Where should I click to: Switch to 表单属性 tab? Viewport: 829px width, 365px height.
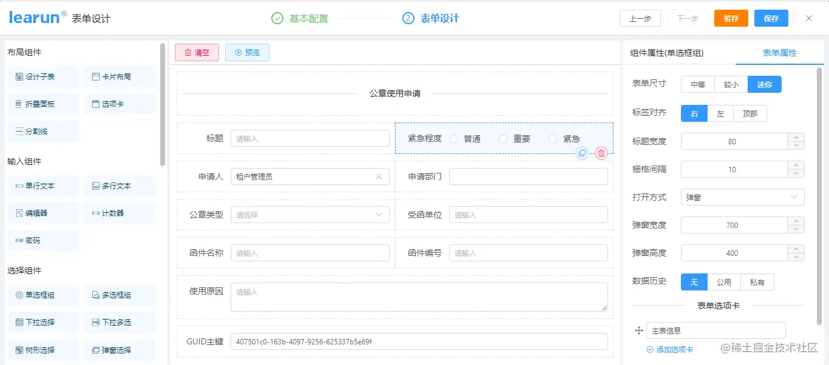pyautogui.click(x=779, y=53)
